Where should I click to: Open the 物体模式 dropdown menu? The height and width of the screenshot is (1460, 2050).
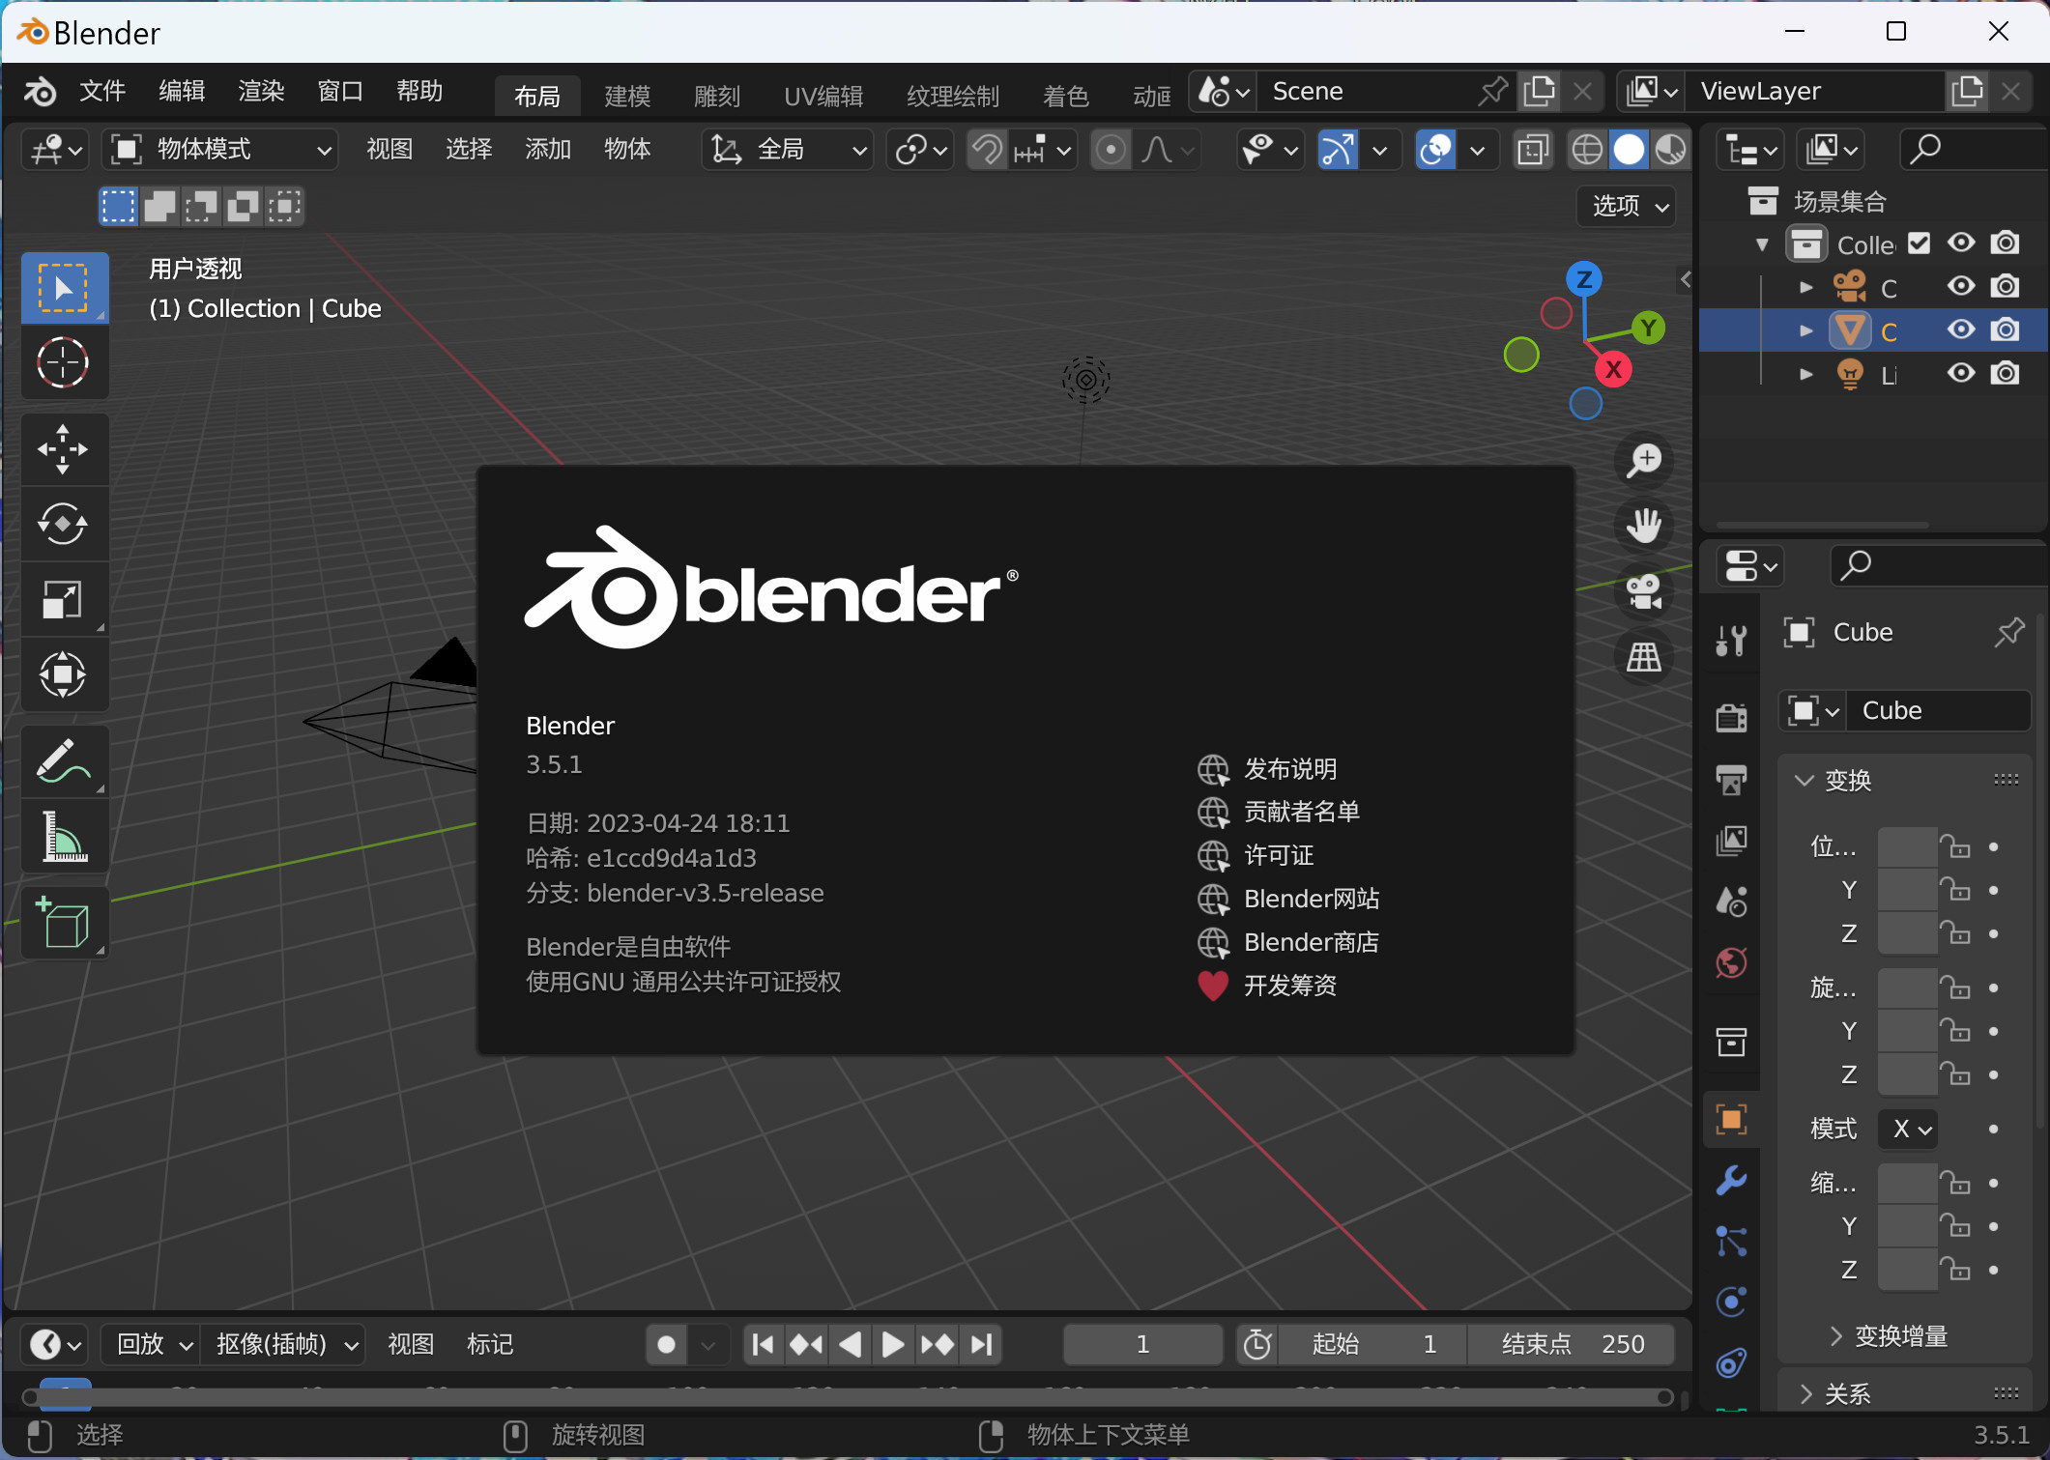point(219,149)
